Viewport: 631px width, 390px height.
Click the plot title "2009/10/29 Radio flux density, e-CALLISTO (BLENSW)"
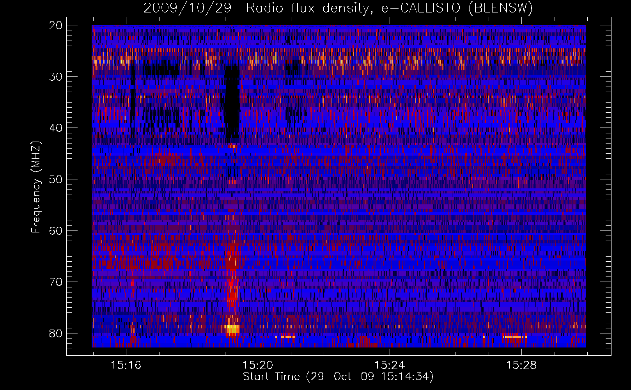coord(338,8)
